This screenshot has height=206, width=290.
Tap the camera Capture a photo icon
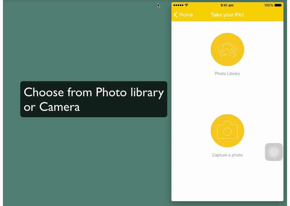(227, 131)
